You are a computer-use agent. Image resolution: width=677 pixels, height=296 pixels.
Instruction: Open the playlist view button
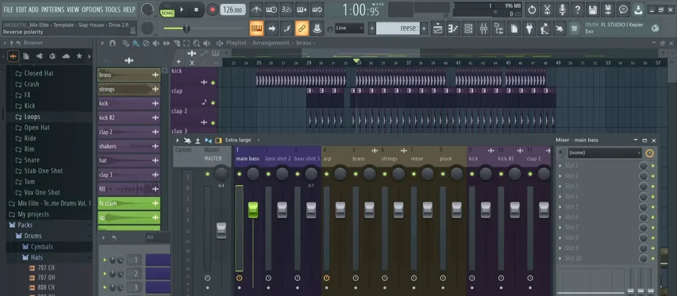point(438,28)
